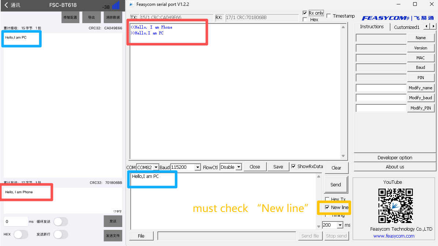Open the FlowCtl Disable dropdown
This screenshot has width=438, height=246.
coord(239,167)
